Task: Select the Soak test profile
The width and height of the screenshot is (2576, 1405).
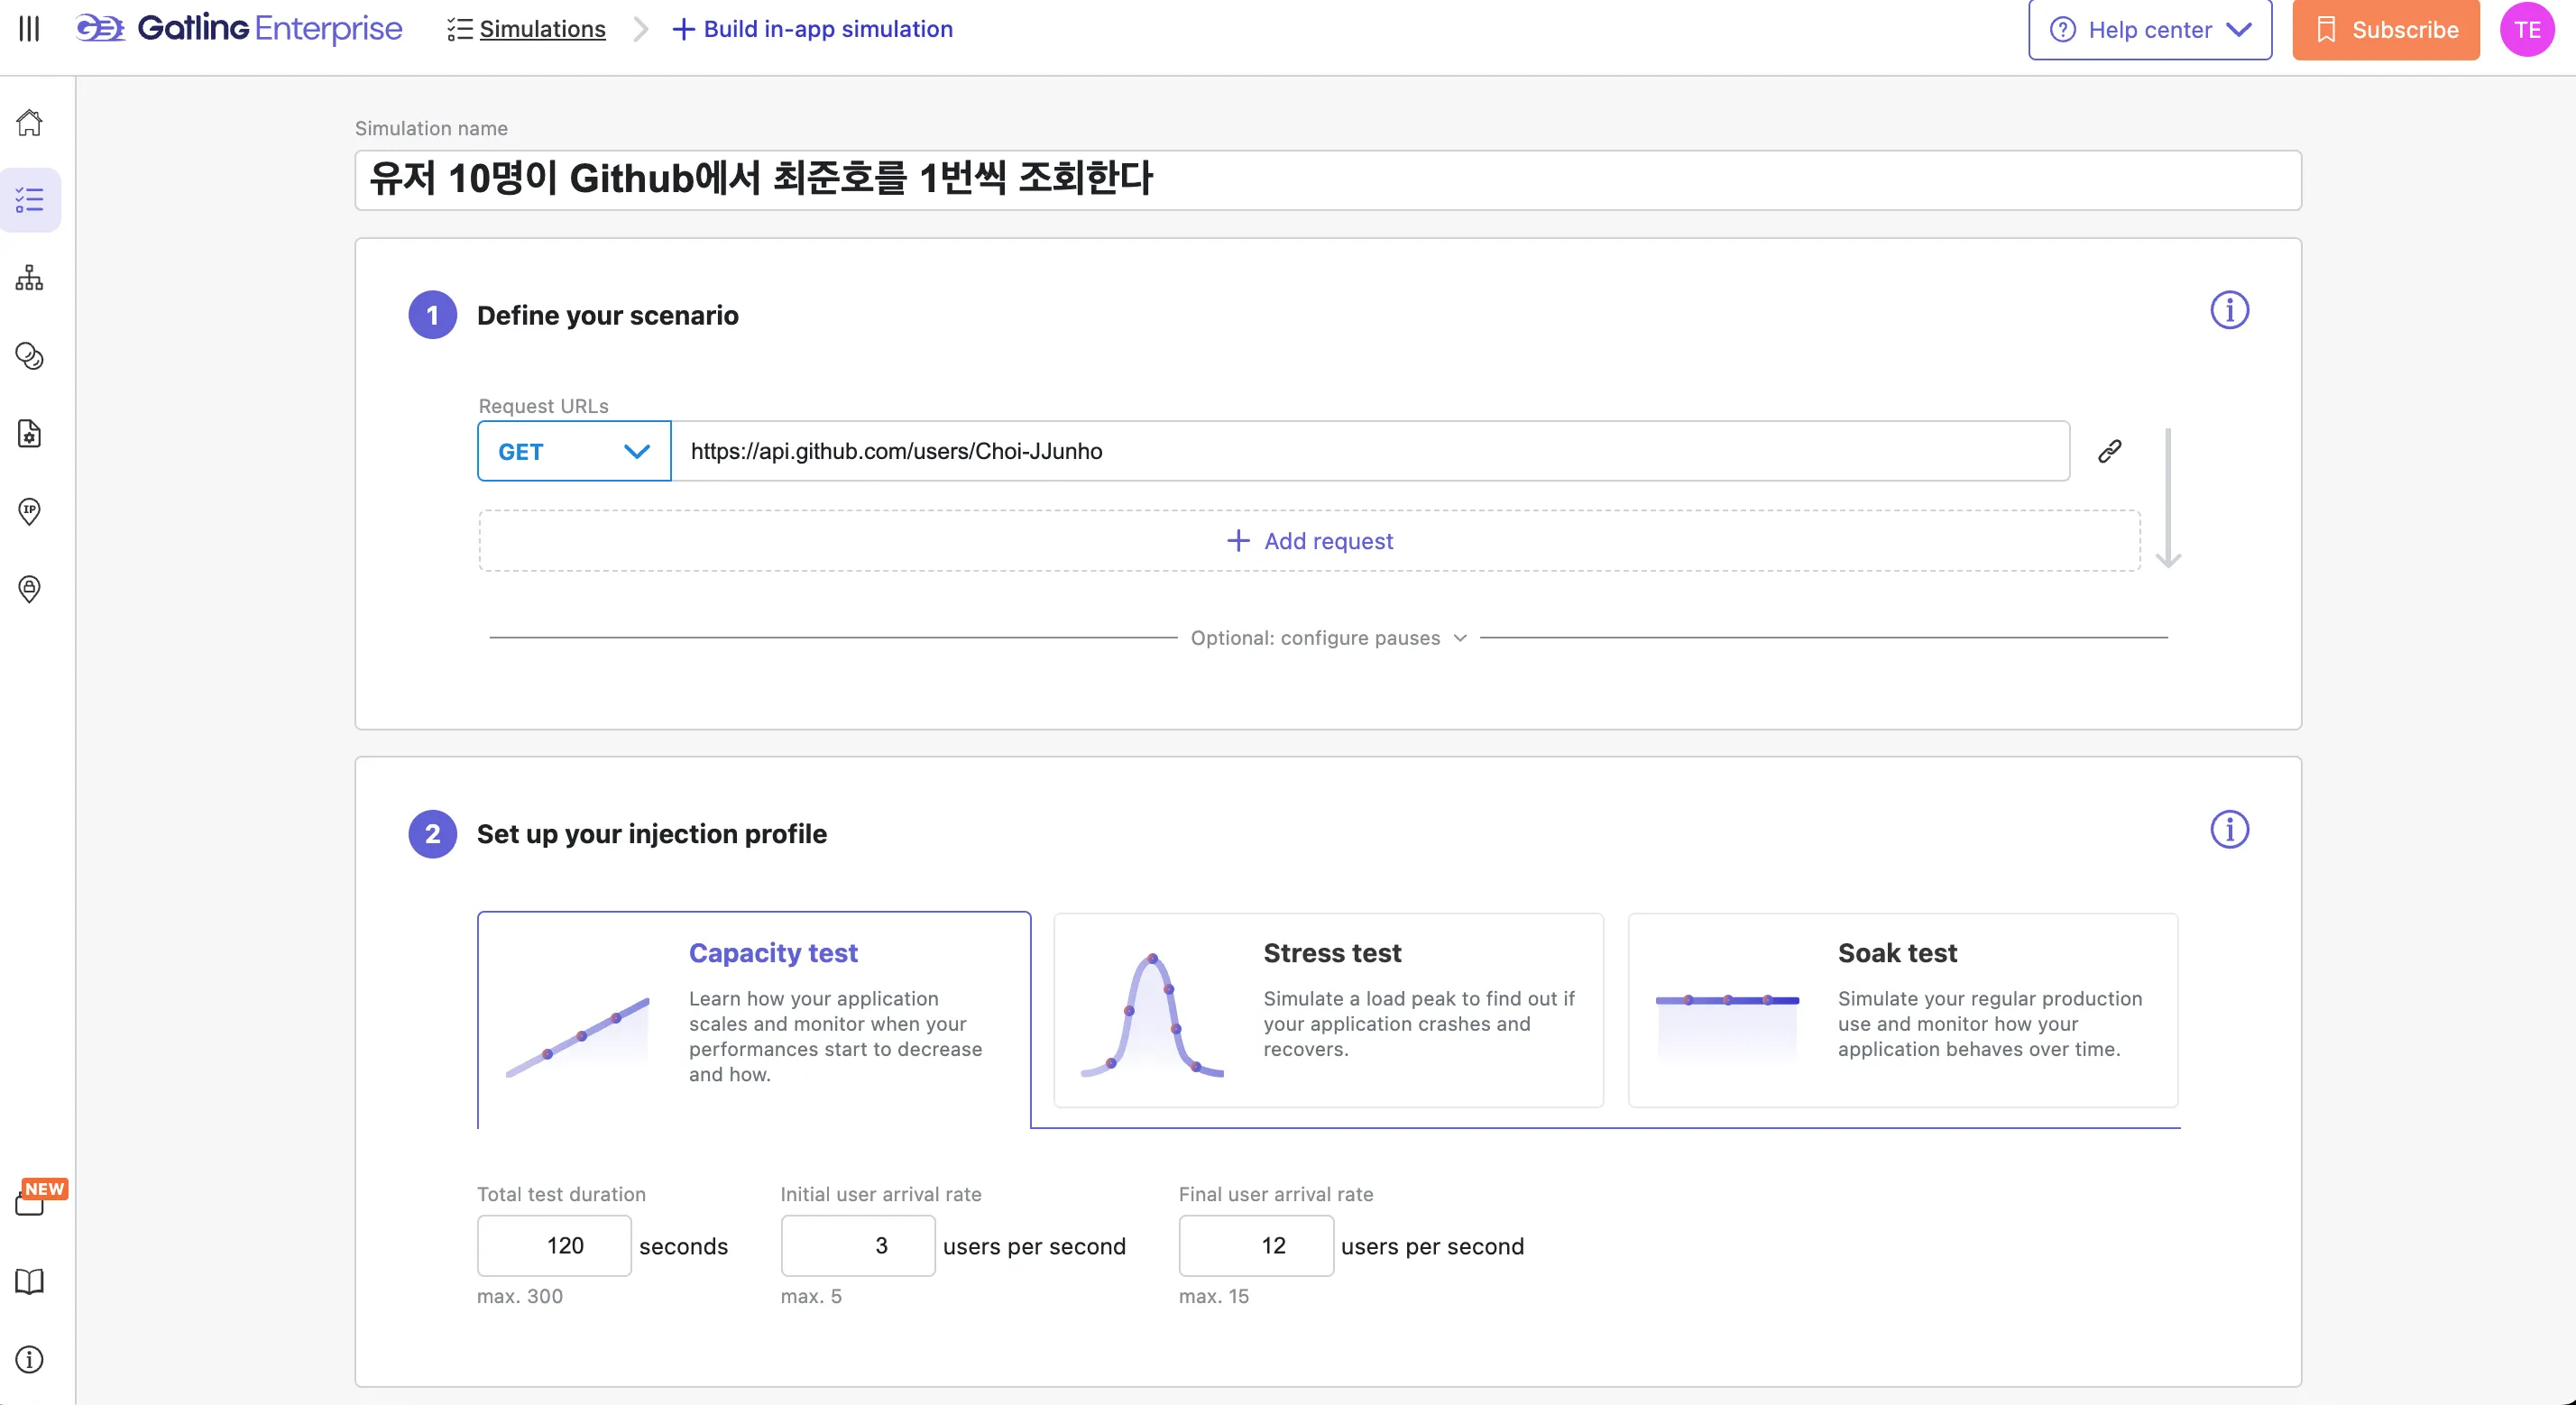Action: pyautogui.click(x=1902, y=1010)
